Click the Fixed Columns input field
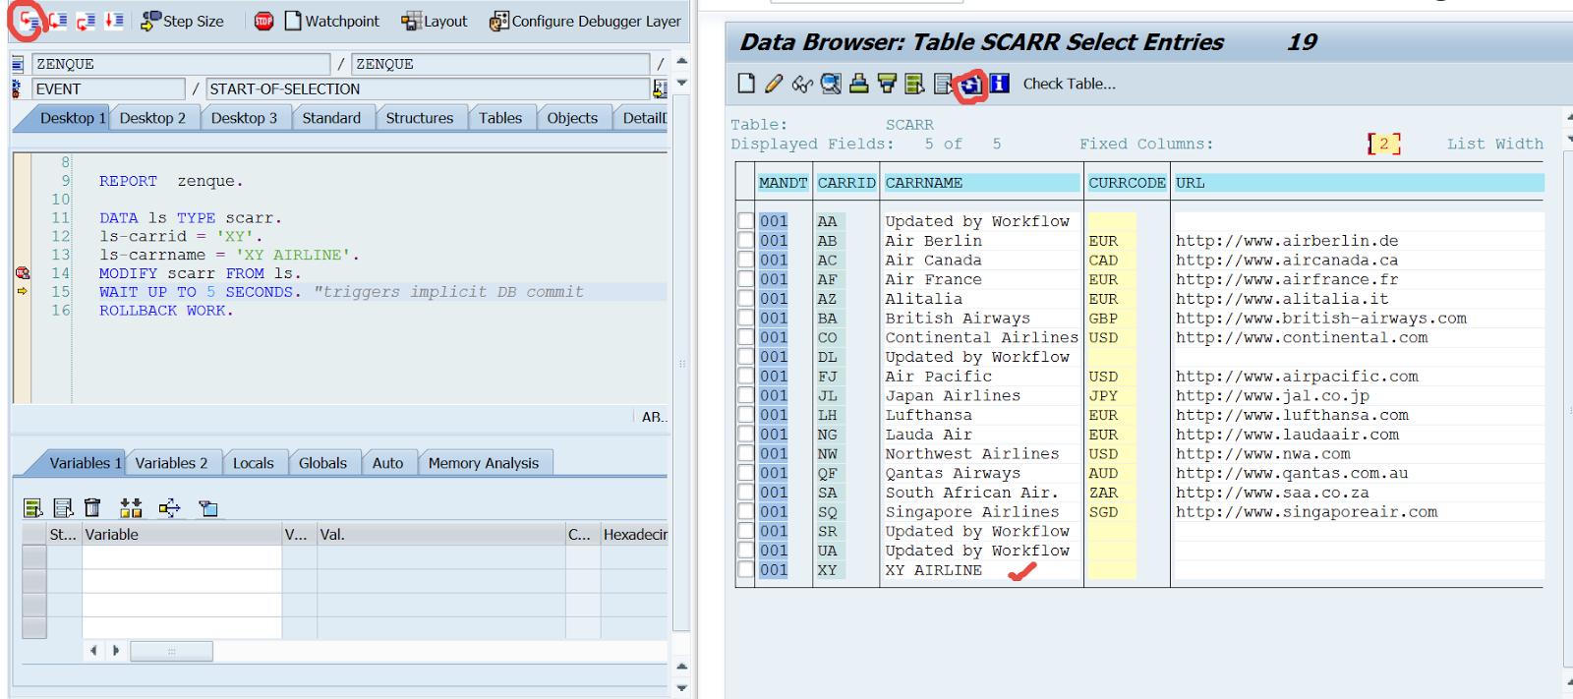 (1383, 145)
